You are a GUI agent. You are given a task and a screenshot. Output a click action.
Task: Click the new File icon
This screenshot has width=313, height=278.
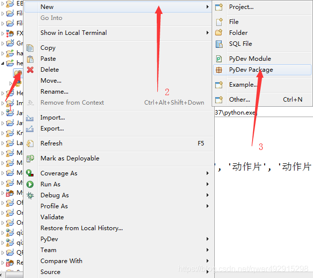tap(219, 22)
